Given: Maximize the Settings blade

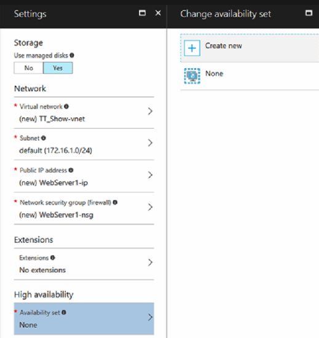Looking at the screenshot, I should click(x=142, y=13).
